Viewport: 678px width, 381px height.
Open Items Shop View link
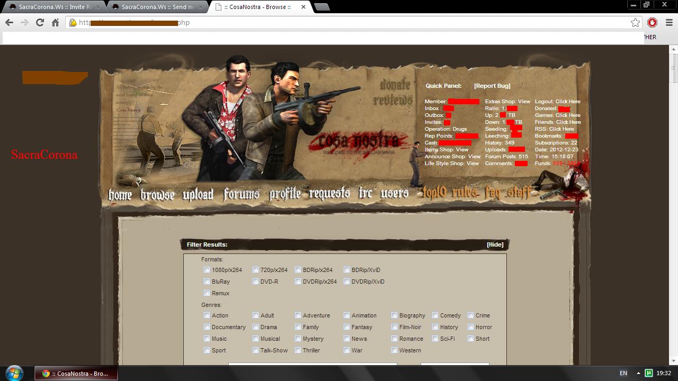tap(447, 150)
